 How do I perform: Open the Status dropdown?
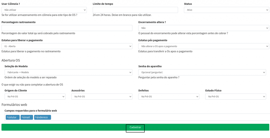coord(226,10)
